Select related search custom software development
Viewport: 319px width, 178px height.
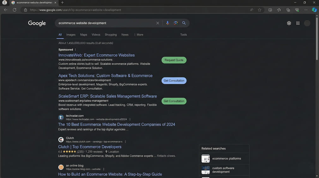pos(223,170)
